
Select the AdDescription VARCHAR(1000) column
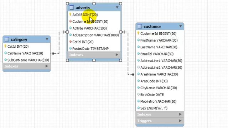coord(95,35)
